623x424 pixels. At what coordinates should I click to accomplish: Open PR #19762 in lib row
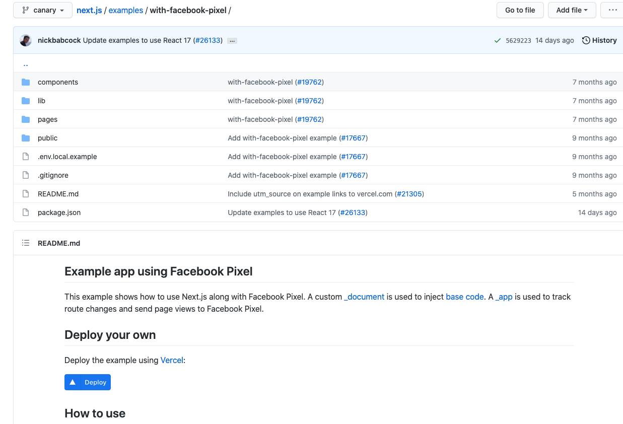[309, 101]
